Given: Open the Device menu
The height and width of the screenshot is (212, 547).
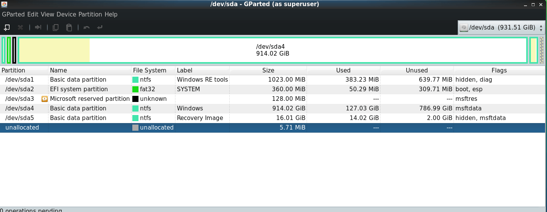Looking at the screenshot, I should [x=66, y=15].
